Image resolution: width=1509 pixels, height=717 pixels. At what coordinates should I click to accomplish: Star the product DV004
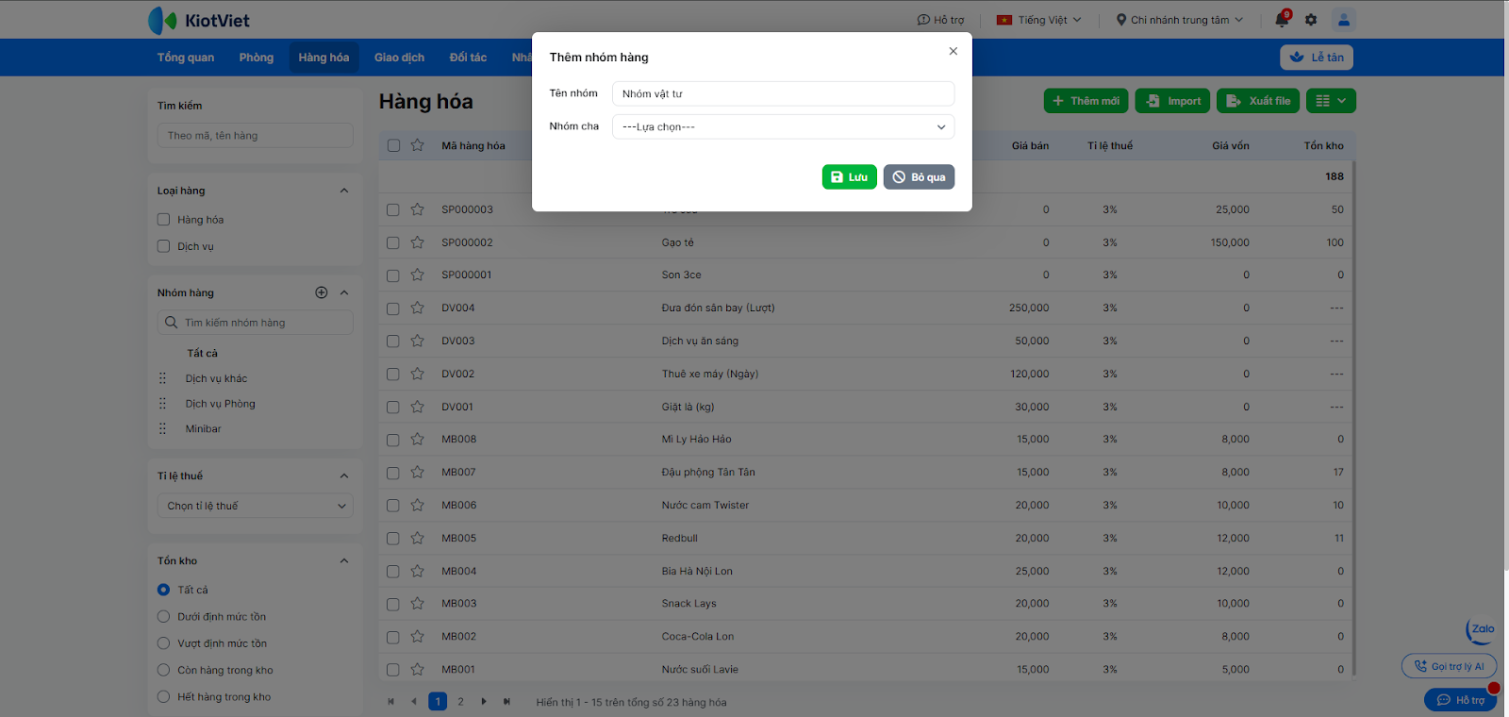pyautogui.click(x=418, y=308)
